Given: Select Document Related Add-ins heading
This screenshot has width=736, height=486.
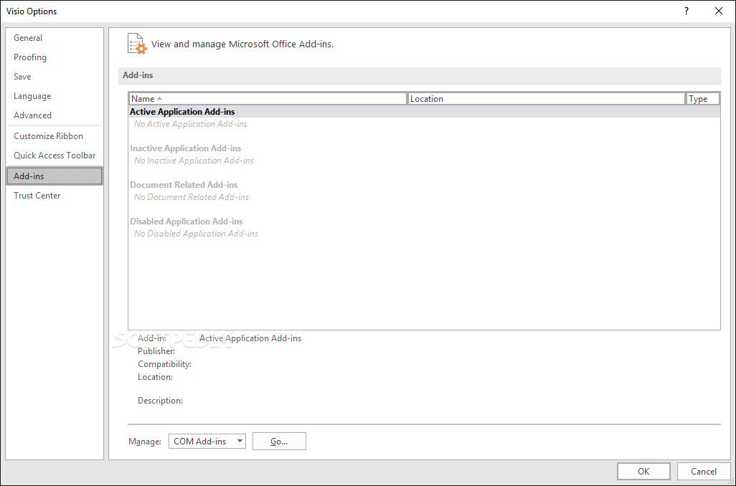Looking at the screenshot, I should click(x=184, y=185).
